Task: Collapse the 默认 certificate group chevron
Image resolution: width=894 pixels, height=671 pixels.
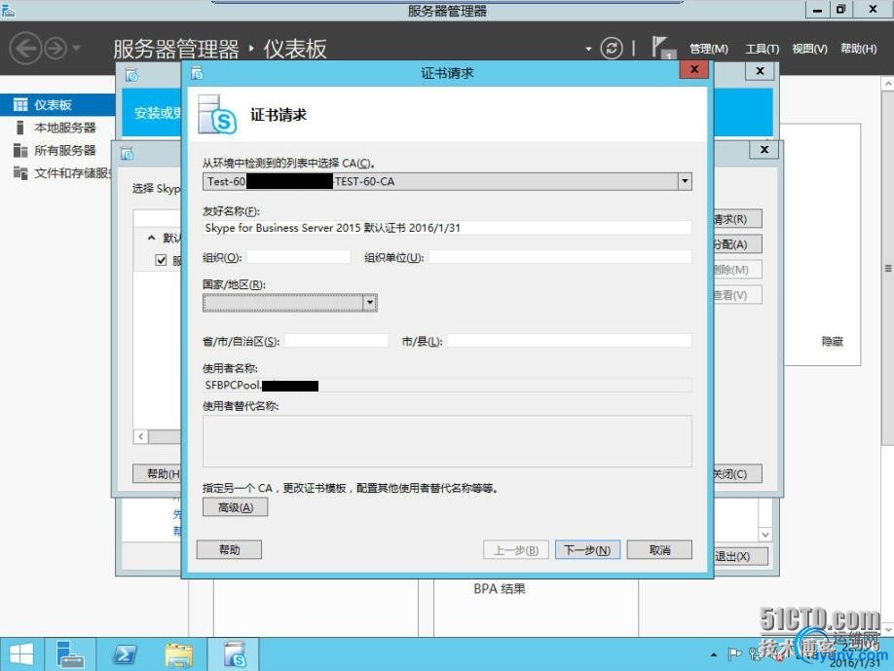Action: (x=151, y=238)
